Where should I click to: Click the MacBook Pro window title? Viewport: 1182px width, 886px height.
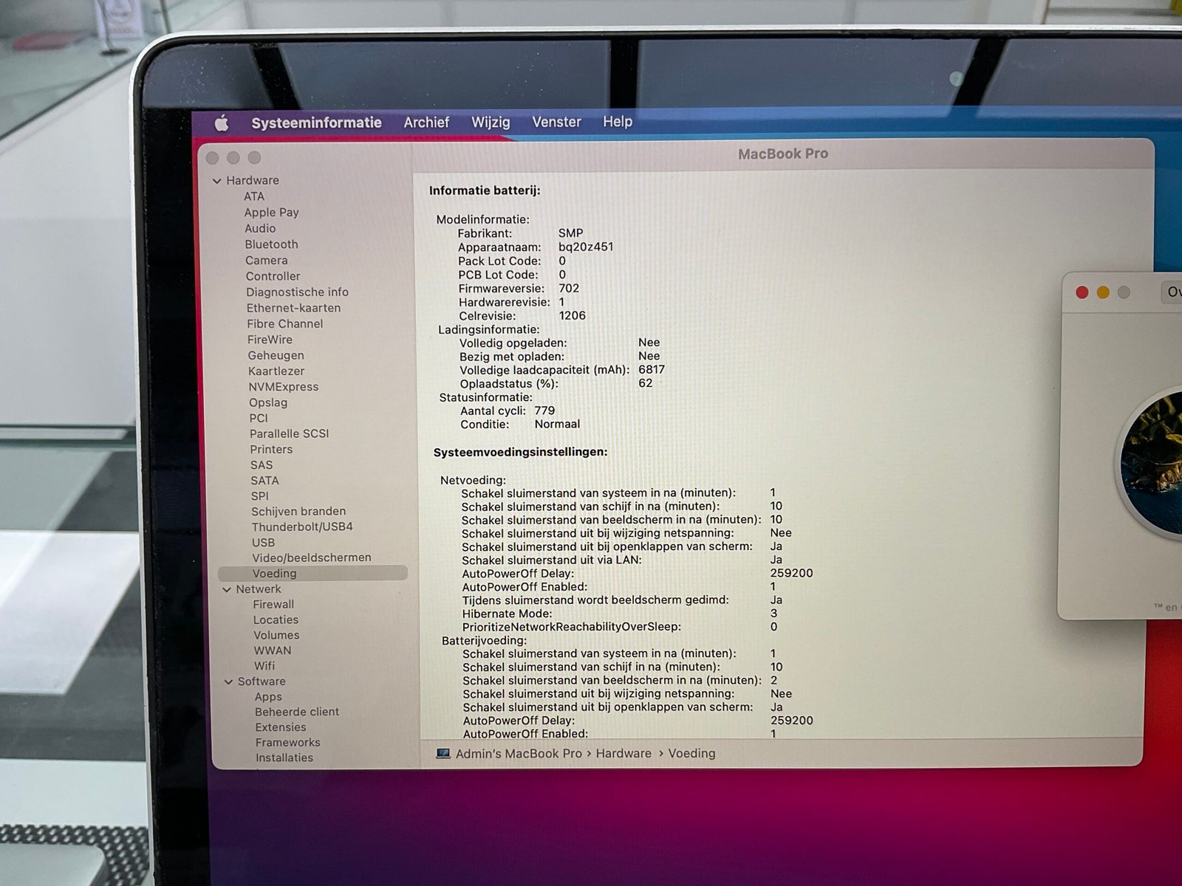click(783, 154)
